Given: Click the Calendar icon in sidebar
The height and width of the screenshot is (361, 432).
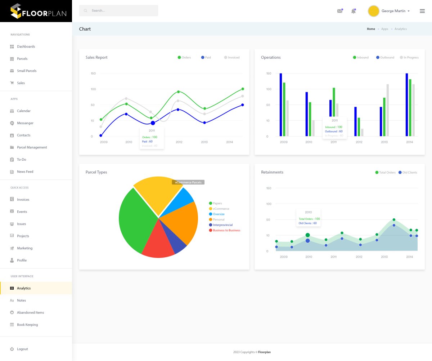Looking at the screenshot, I should click(x=12, y=111).
